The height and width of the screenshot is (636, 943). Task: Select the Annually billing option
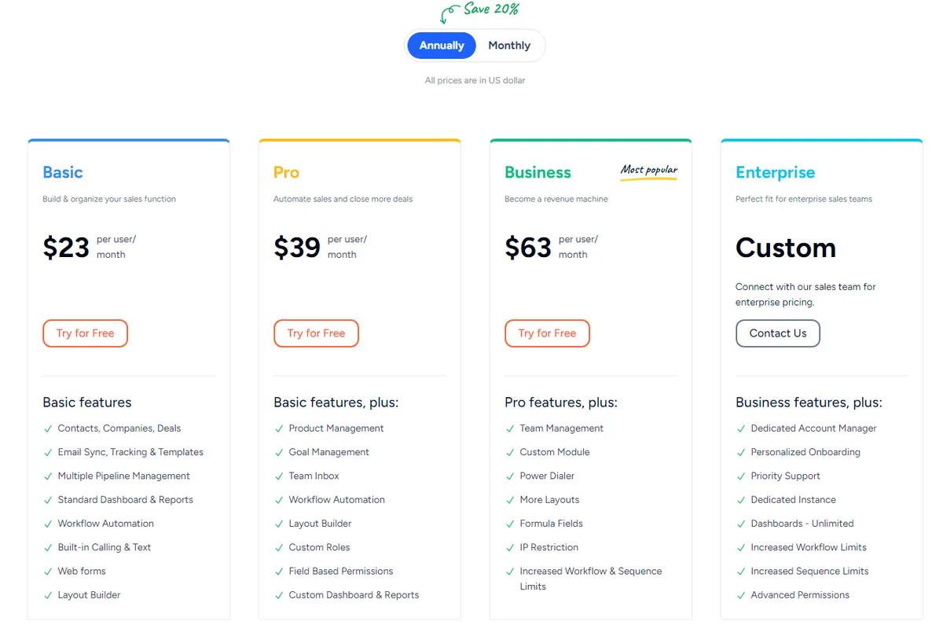[441, 45]
